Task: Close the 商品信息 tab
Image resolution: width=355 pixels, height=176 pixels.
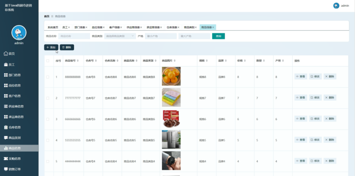Action: (213, 27)
